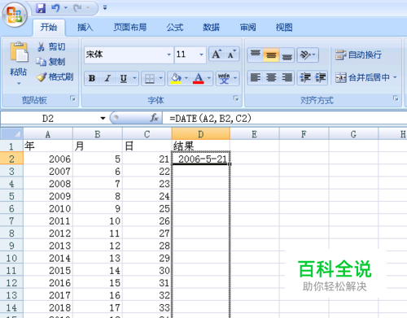Click 复制 to copy selection
This screenshot has height=318, width=407.
(51, 62)
